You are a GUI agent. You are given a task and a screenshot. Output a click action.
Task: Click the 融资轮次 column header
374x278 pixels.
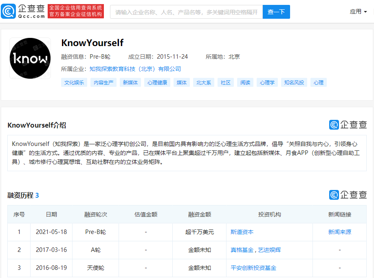click(96, 214)
